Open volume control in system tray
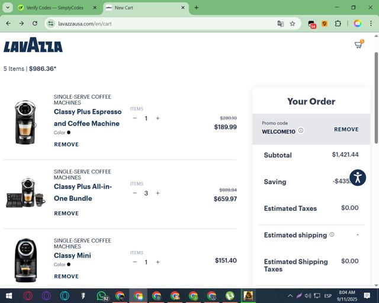Viewport: 379px width, 303px height. pos(308,296)
